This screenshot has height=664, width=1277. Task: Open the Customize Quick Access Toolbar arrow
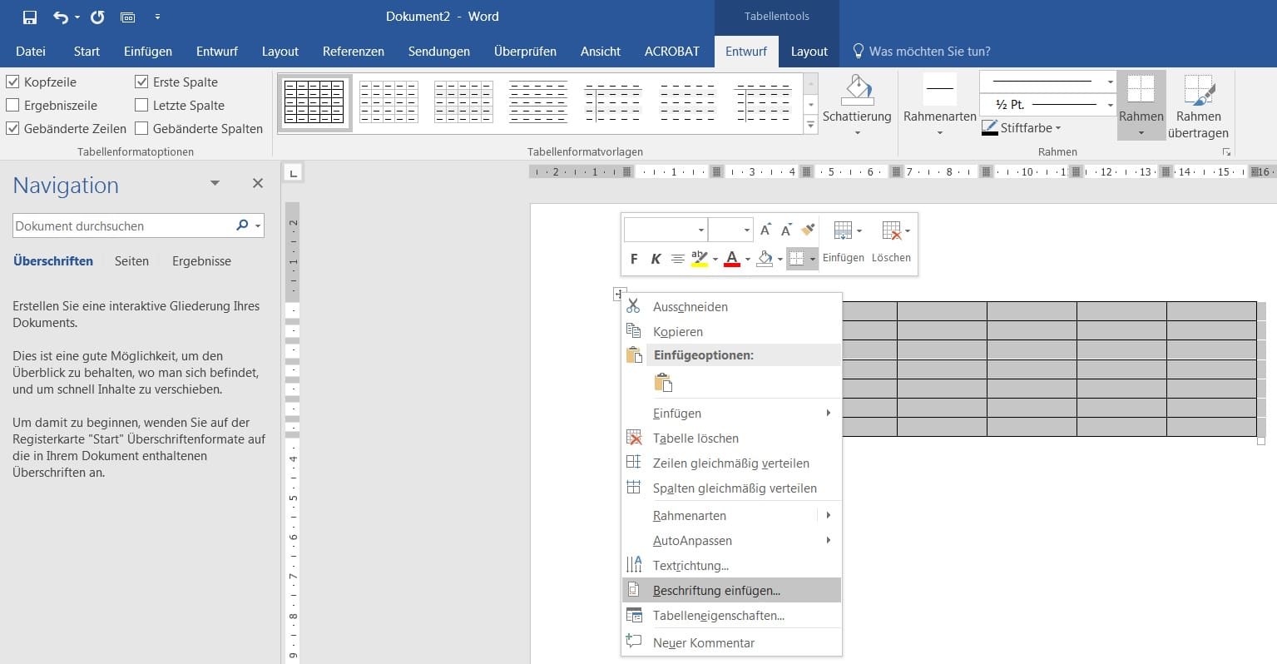(x=157, y=17)
